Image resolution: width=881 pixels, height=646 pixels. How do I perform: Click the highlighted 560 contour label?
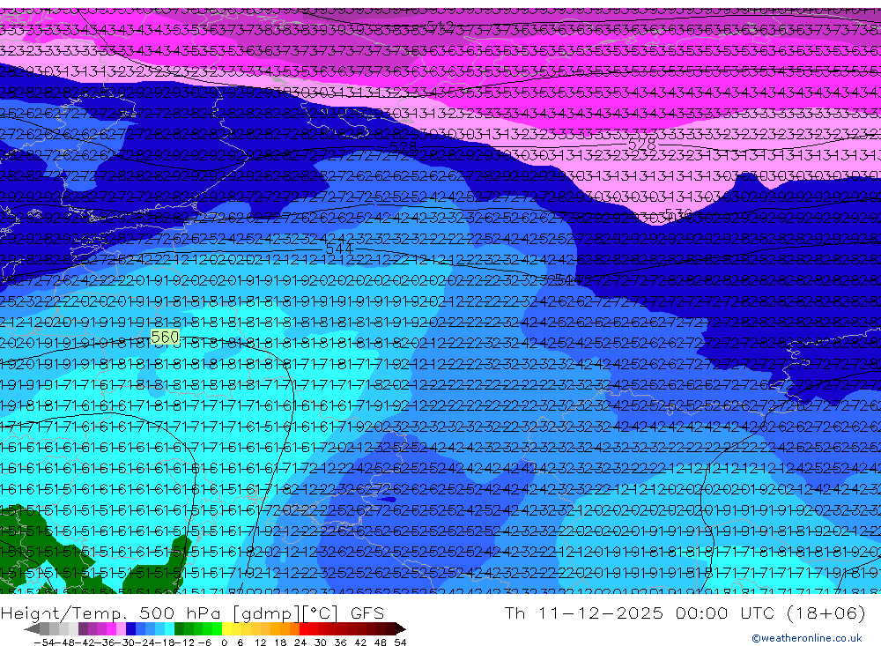click(165, 338)
